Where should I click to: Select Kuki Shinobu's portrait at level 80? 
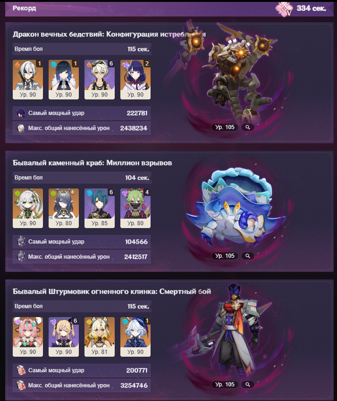click(x=135, y=208)
